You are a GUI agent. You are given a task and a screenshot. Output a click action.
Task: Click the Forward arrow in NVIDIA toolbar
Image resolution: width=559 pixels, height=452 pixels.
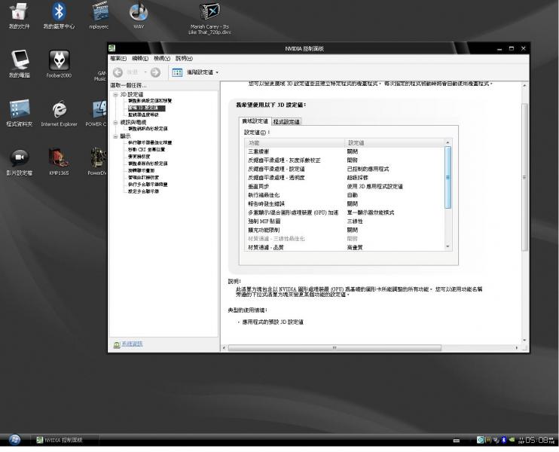155,72
